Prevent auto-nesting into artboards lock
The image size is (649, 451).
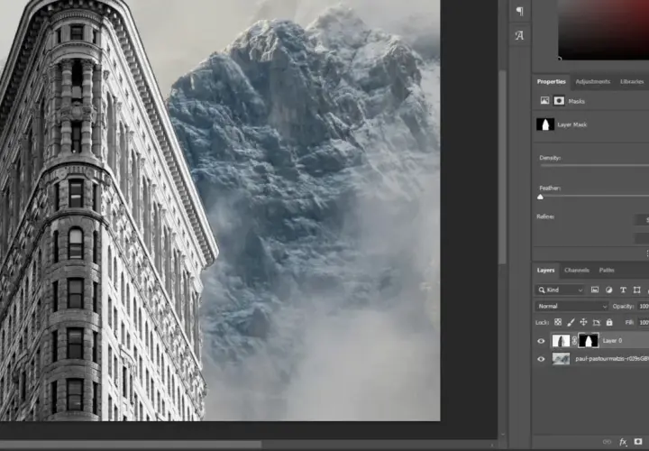click(x=597, y=322)
